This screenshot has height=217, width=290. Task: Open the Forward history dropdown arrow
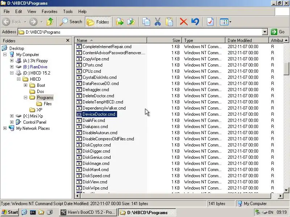point(41,22)
